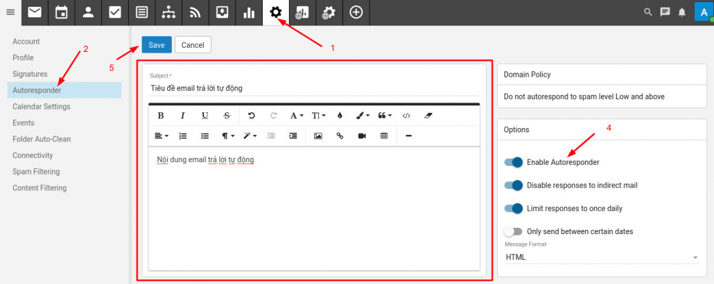Open the paragraph style magic-wand dropdown
The height and width of the screenshot is (284, 714).
coord(250,136)
